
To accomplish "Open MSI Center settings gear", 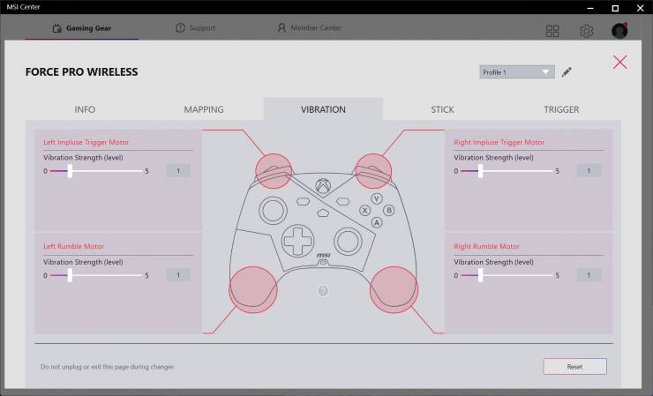I will [586, 31].
